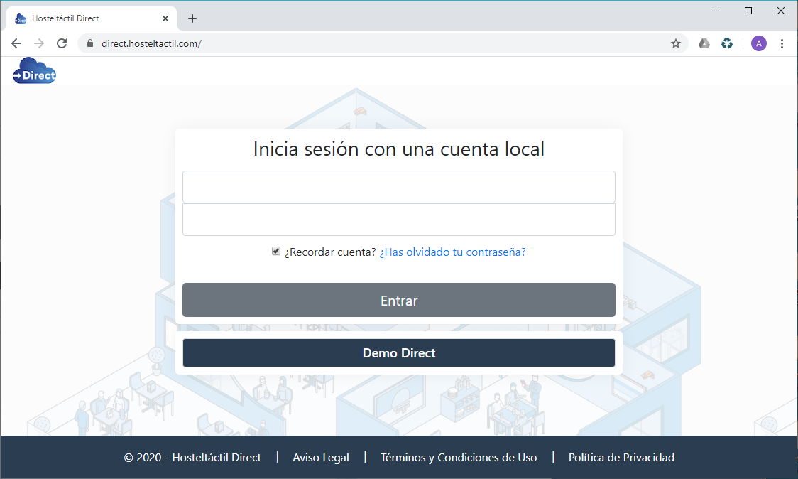
Task: Open the purple profile avatar
Action: (759, 43)
